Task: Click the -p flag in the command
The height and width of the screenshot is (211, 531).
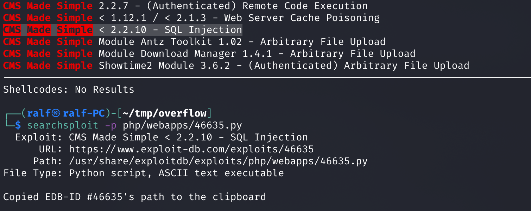Action: [110, 125]
